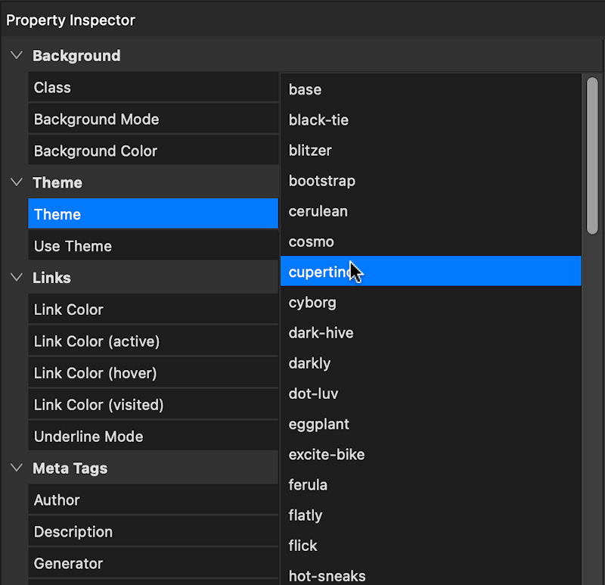Viewport: 605px width, 585px height.
Task: Collapse the Theme section chevron
Action: click(x=17, y=183)
